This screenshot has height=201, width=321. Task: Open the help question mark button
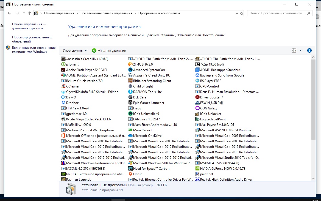click(309, 50)
